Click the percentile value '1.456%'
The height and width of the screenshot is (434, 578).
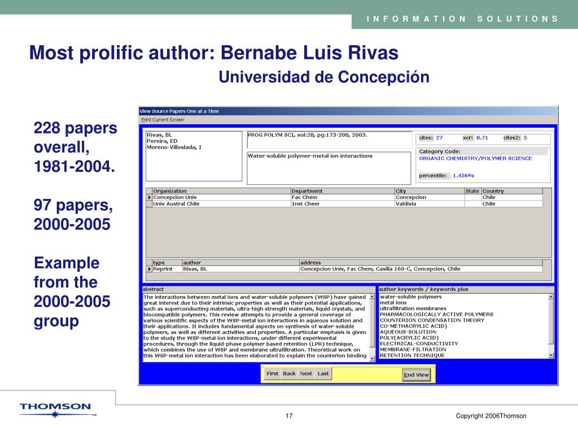coord(463,176)
